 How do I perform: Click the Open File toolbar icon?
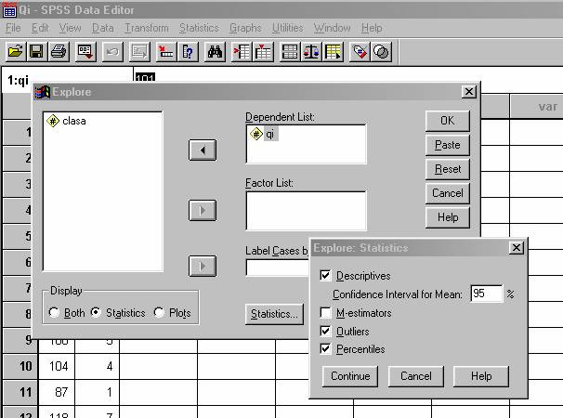[15, 52]
